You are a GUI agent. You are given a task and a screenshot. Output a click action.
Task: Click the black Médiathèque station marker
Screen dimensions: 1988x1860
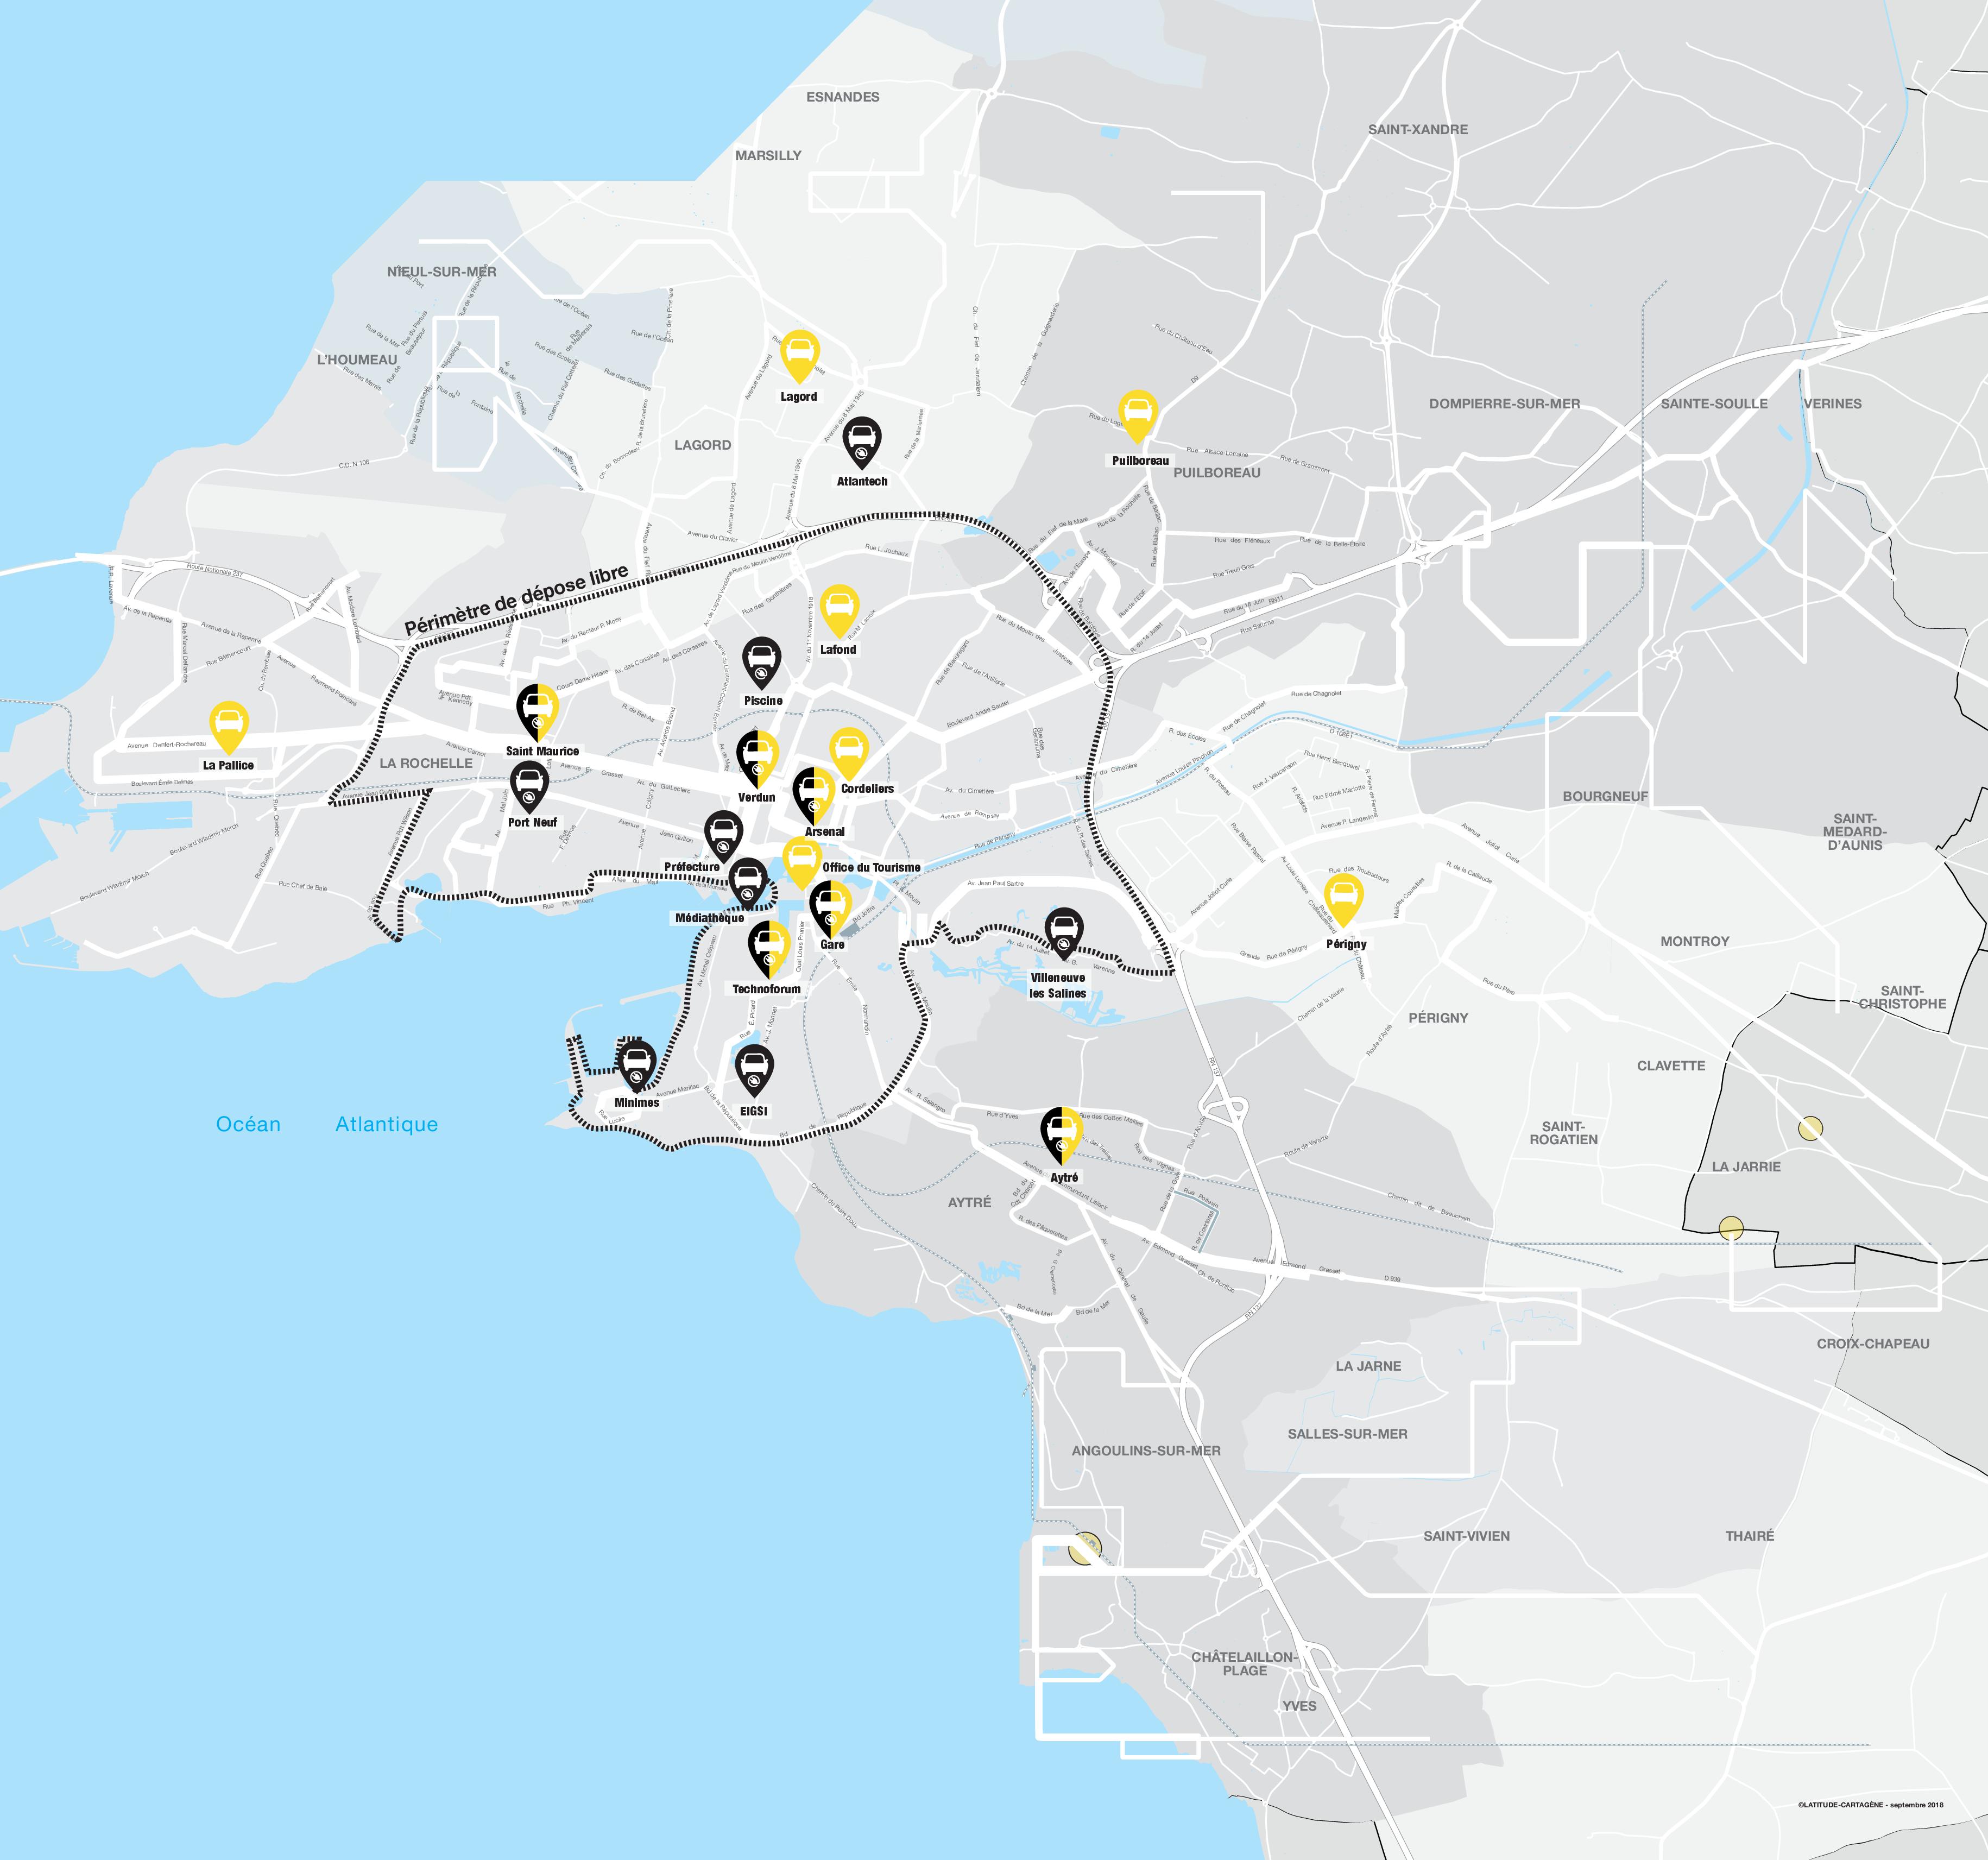pos(748,884)
